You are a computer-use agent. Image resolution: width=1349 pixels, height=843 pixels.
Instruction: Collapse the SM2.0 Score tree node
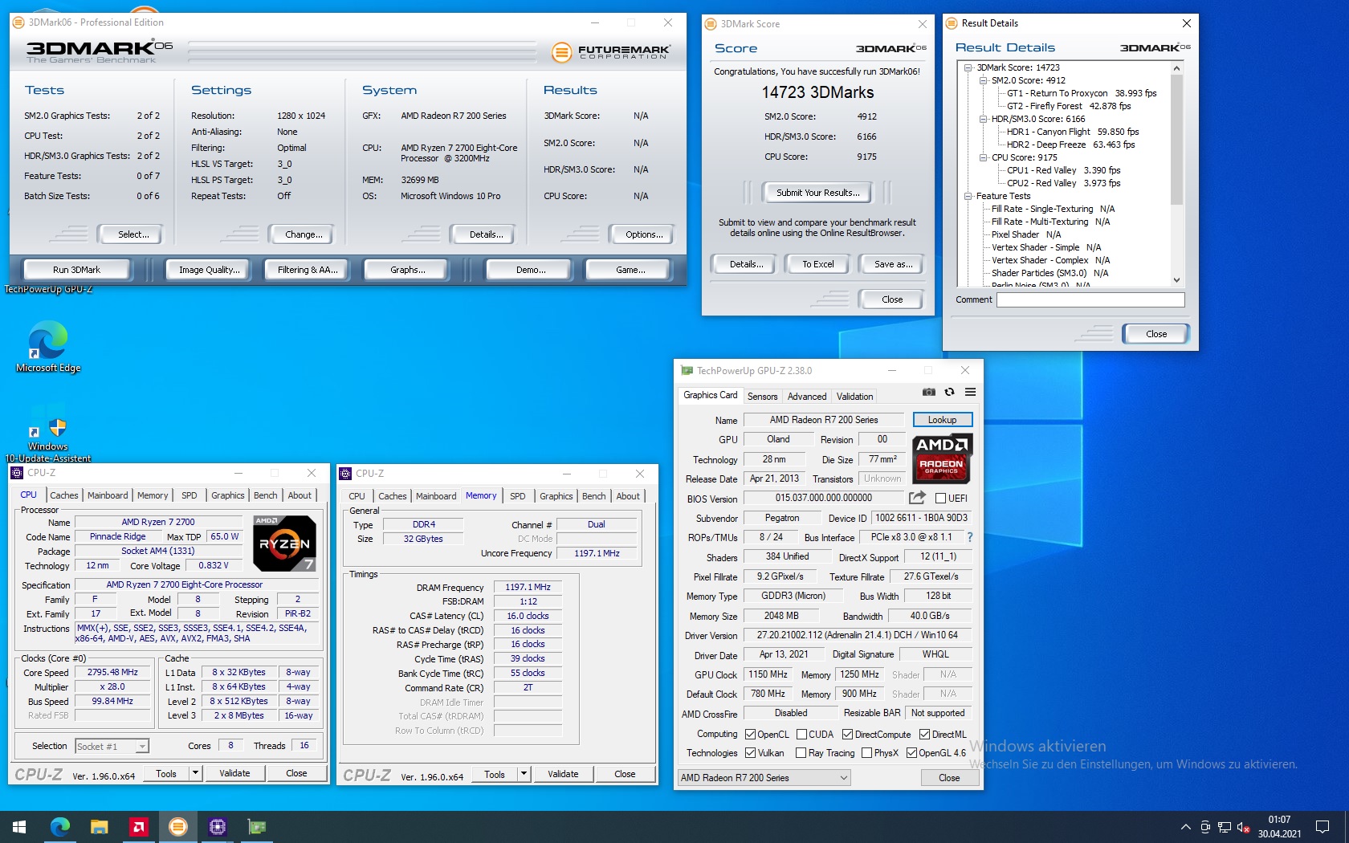pos(983,80)
